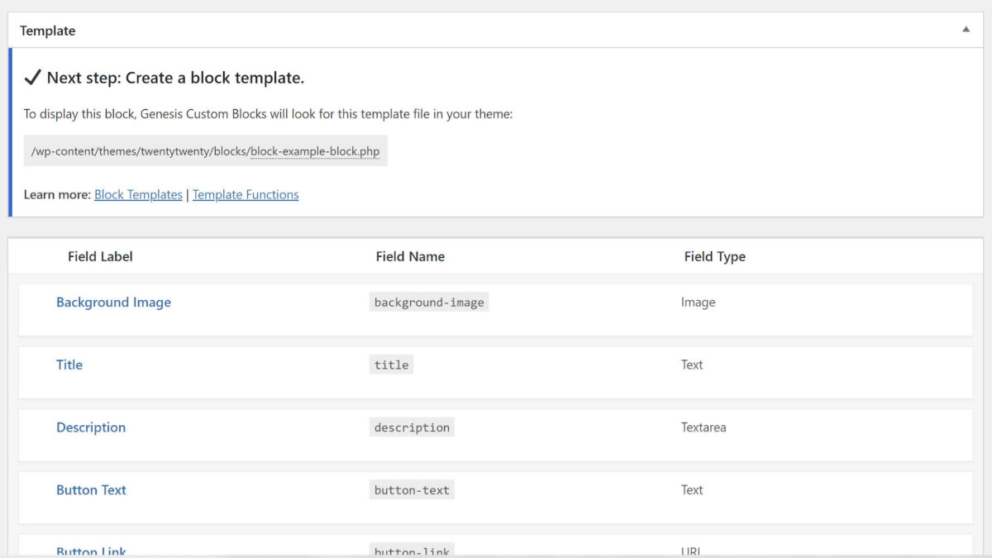Image resolution: width=992 pixels, height=558 pixels.
Task: Click the button-text field name code
Action: tap(412, 490)
